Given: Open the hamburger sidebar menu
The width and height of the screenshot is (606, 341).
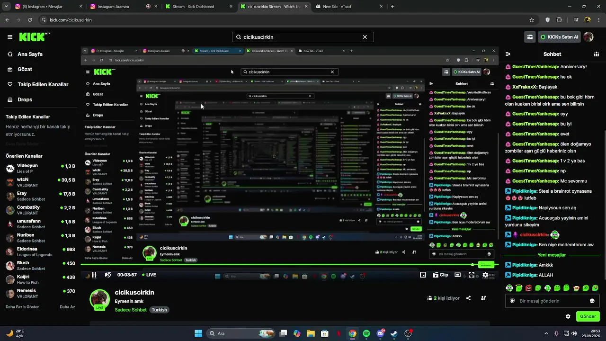Looking at the screenshot, I should point(10,37).
